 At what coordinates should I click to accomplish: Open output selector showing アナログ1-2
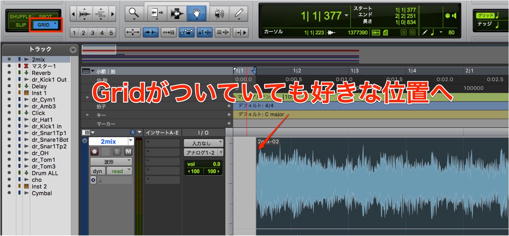[x=201, y=153]
